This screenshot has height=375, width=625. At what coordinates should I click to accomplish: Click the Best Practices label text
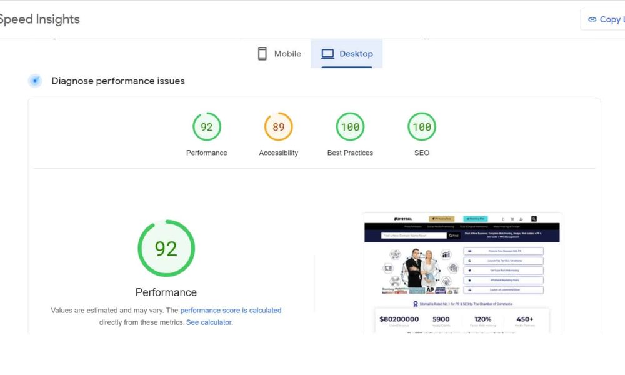(350, 152)
